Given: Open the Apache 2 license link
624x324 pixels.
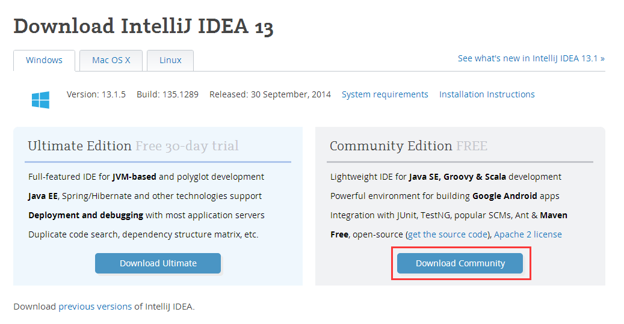Looking at the screenshot, I should (528, 234).
